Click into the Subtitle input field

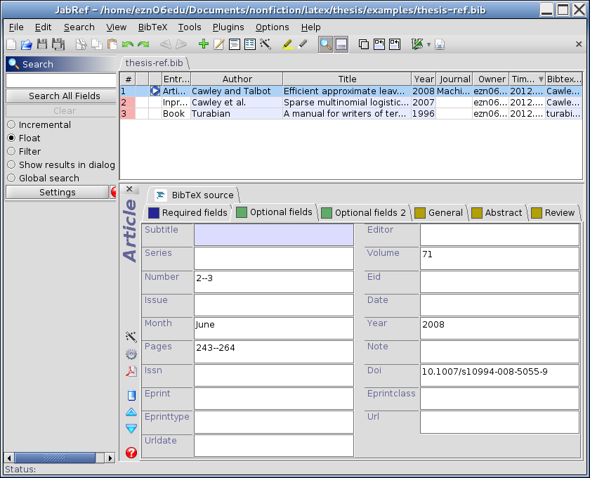click(x=273, y=235)
